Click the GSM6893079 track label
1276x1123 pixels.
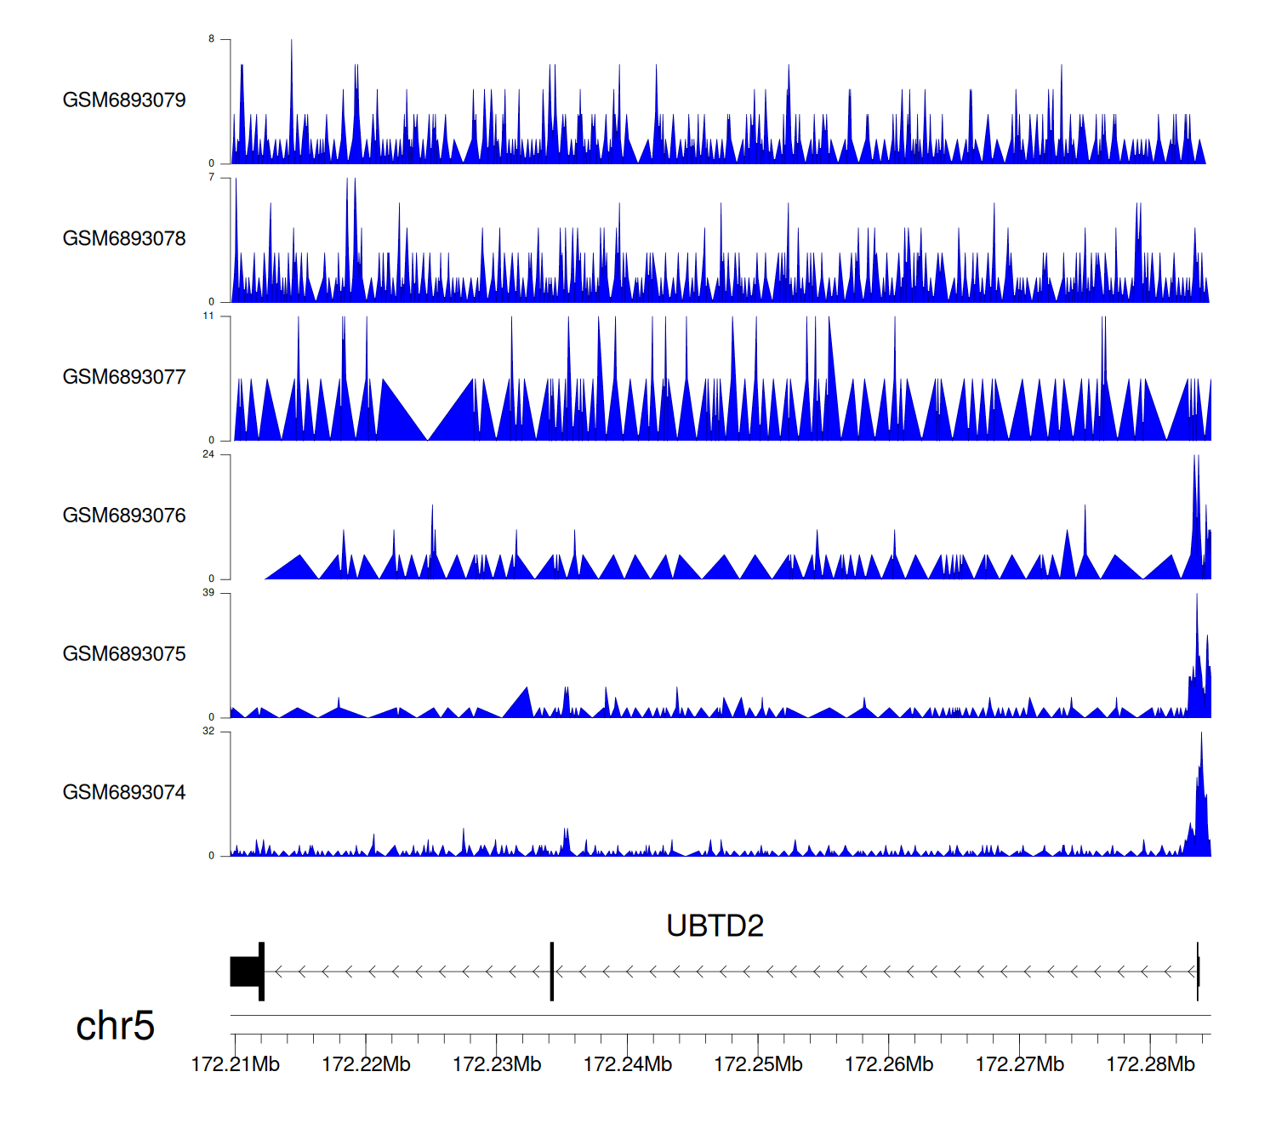[124, 100]
